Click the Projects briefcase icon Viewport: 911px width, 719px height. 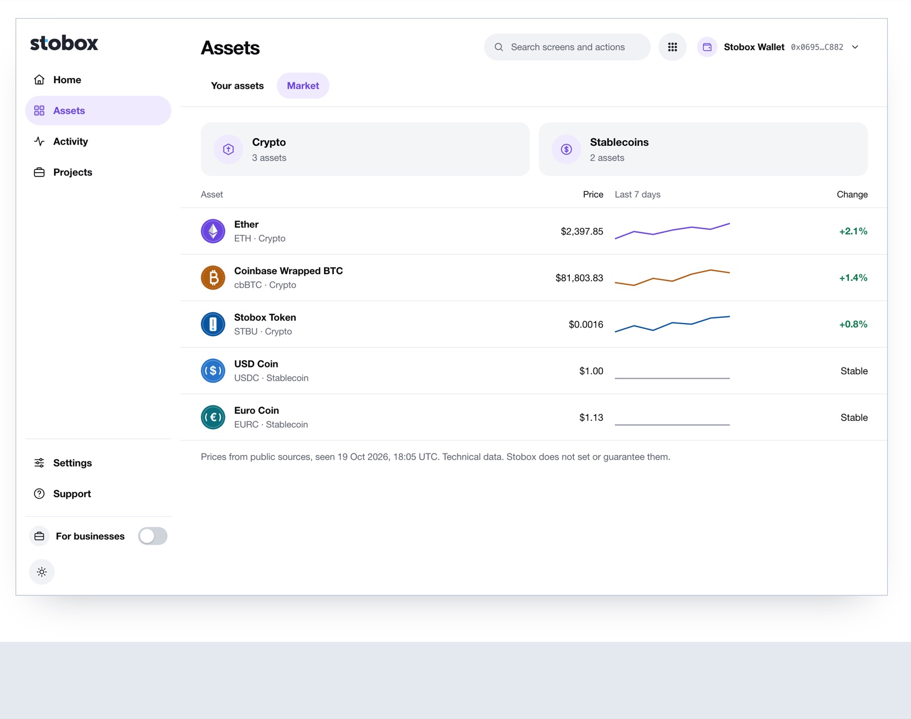click(x=39, y=172)
